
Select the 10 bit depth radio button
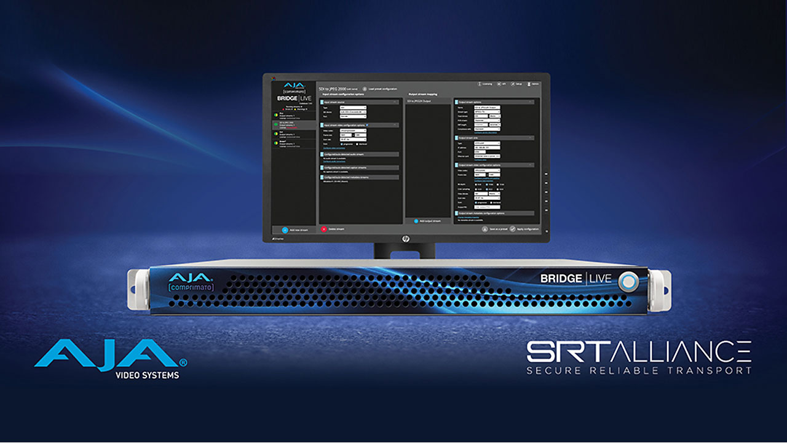[487, 185]
